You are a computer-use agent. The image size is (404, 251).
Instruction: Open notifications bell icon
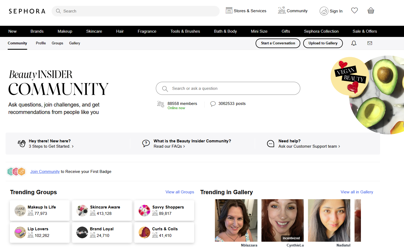coord(354,43)
